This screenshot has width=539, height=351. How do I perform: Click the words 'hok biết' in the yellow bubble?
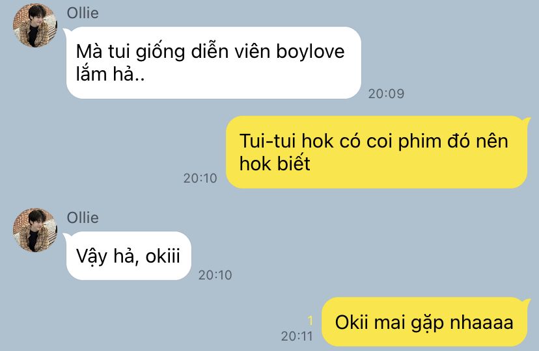click(275, 163)
